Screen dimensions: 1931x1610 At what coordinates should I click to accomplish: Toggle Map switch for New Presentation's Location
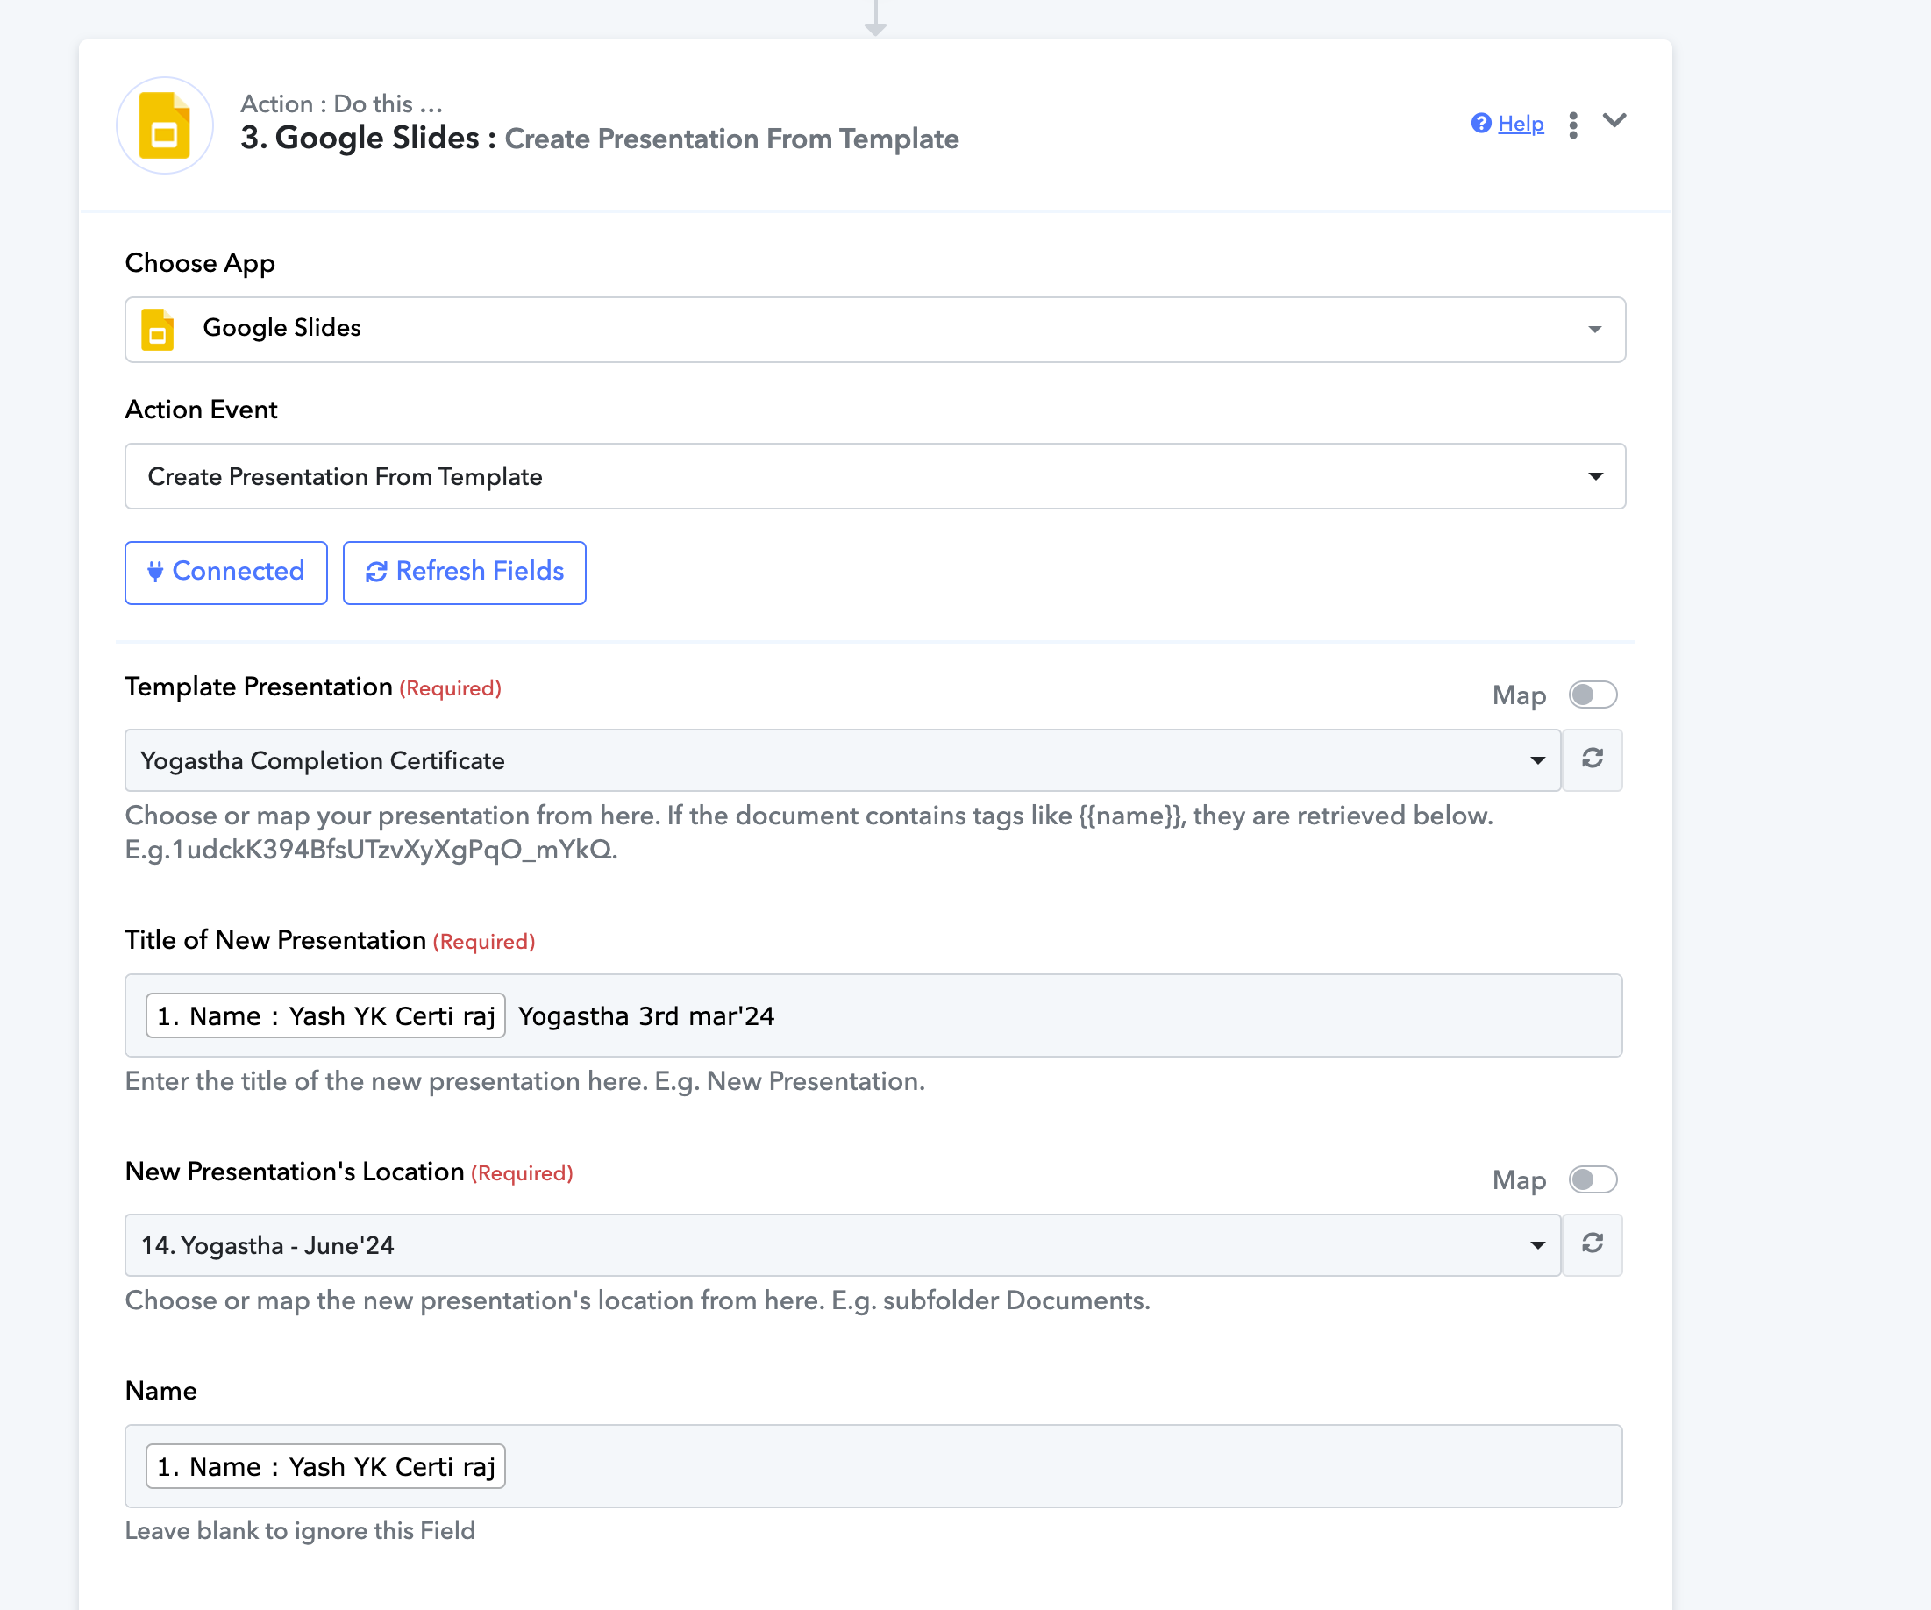point(1593,1179)
